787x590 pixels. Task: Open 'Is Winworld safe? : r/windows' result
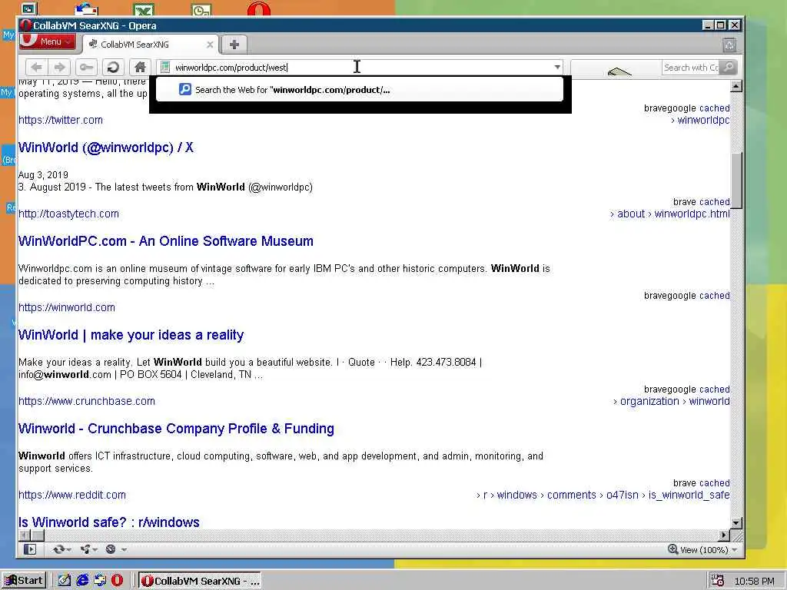click(109, 522)
